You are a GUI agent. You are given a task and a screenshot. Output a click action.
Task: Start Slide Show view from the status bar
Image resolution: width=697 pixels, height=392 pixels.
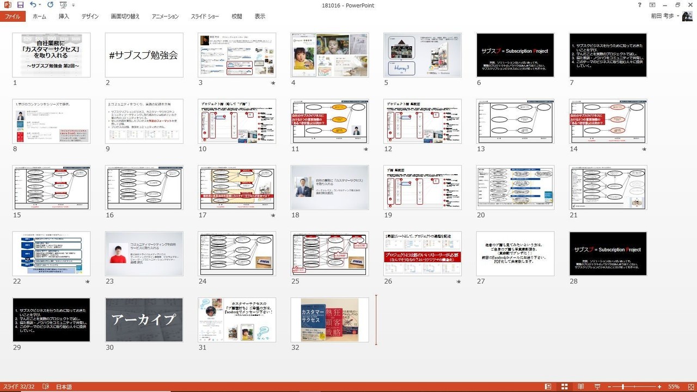coord(597,387)
